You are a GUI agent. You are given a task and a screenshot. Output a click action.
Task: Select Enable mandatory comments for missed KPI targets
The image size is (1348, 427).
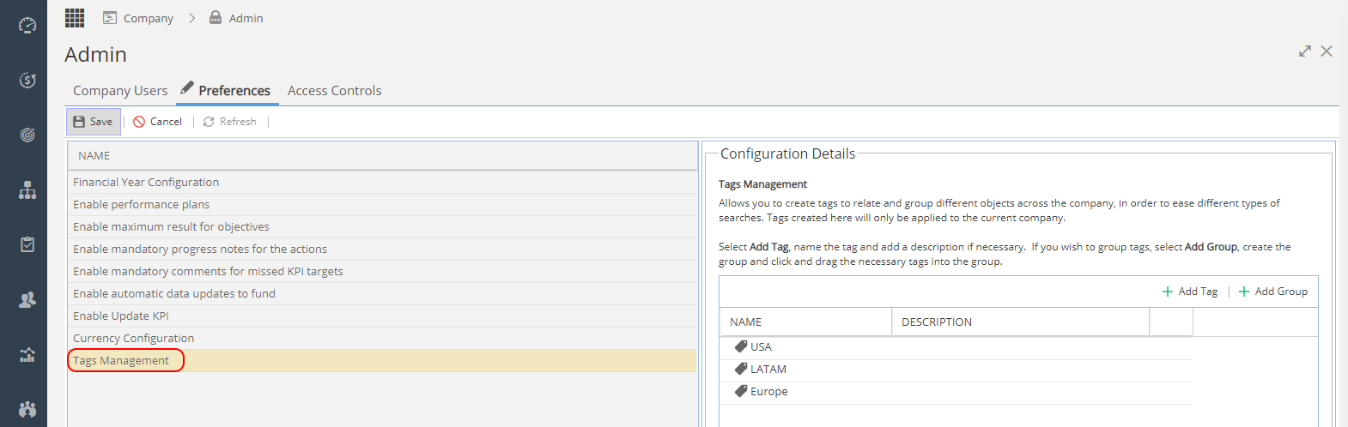point(382,272)
